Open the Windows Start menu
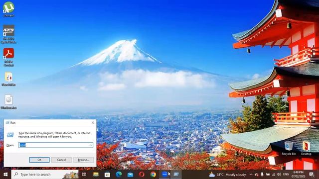Screen dimensions: 319x179 5,175
